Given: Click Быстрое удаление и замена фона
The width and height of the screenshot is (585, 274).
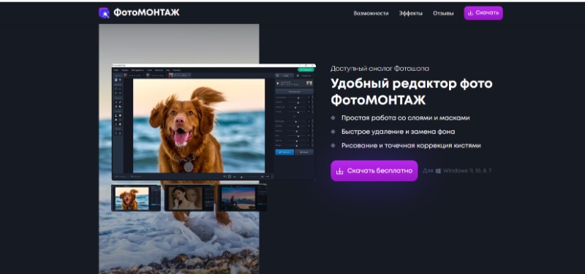Looking at the screenshot, I should pyautogui.click(x=398, y=132).
